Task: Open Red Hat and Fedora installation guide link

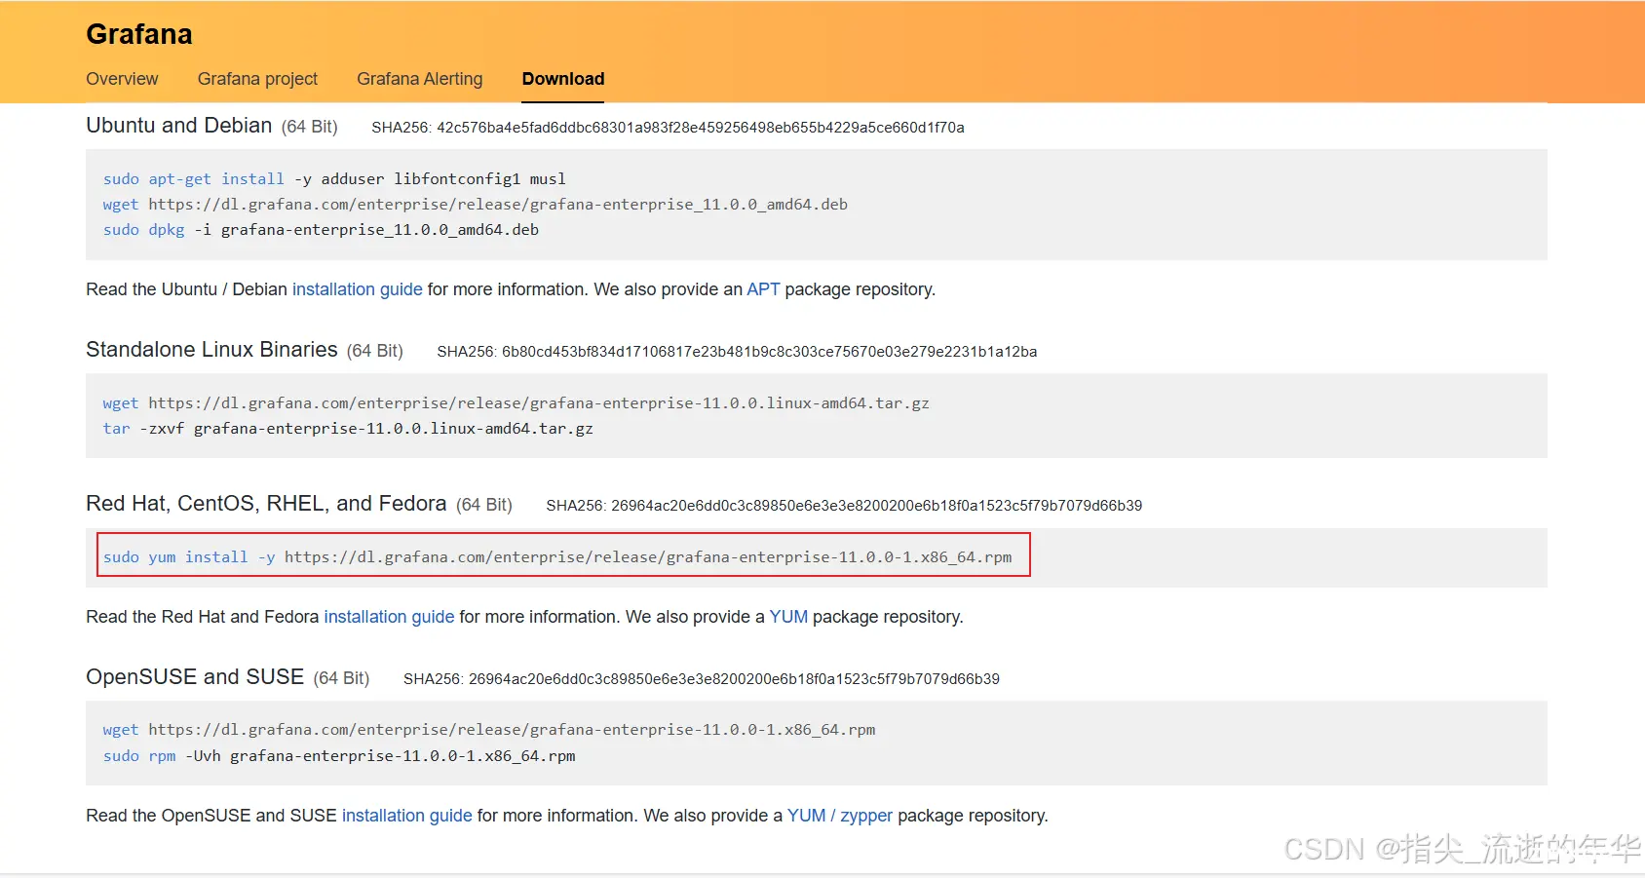Action: click(389, 617)
